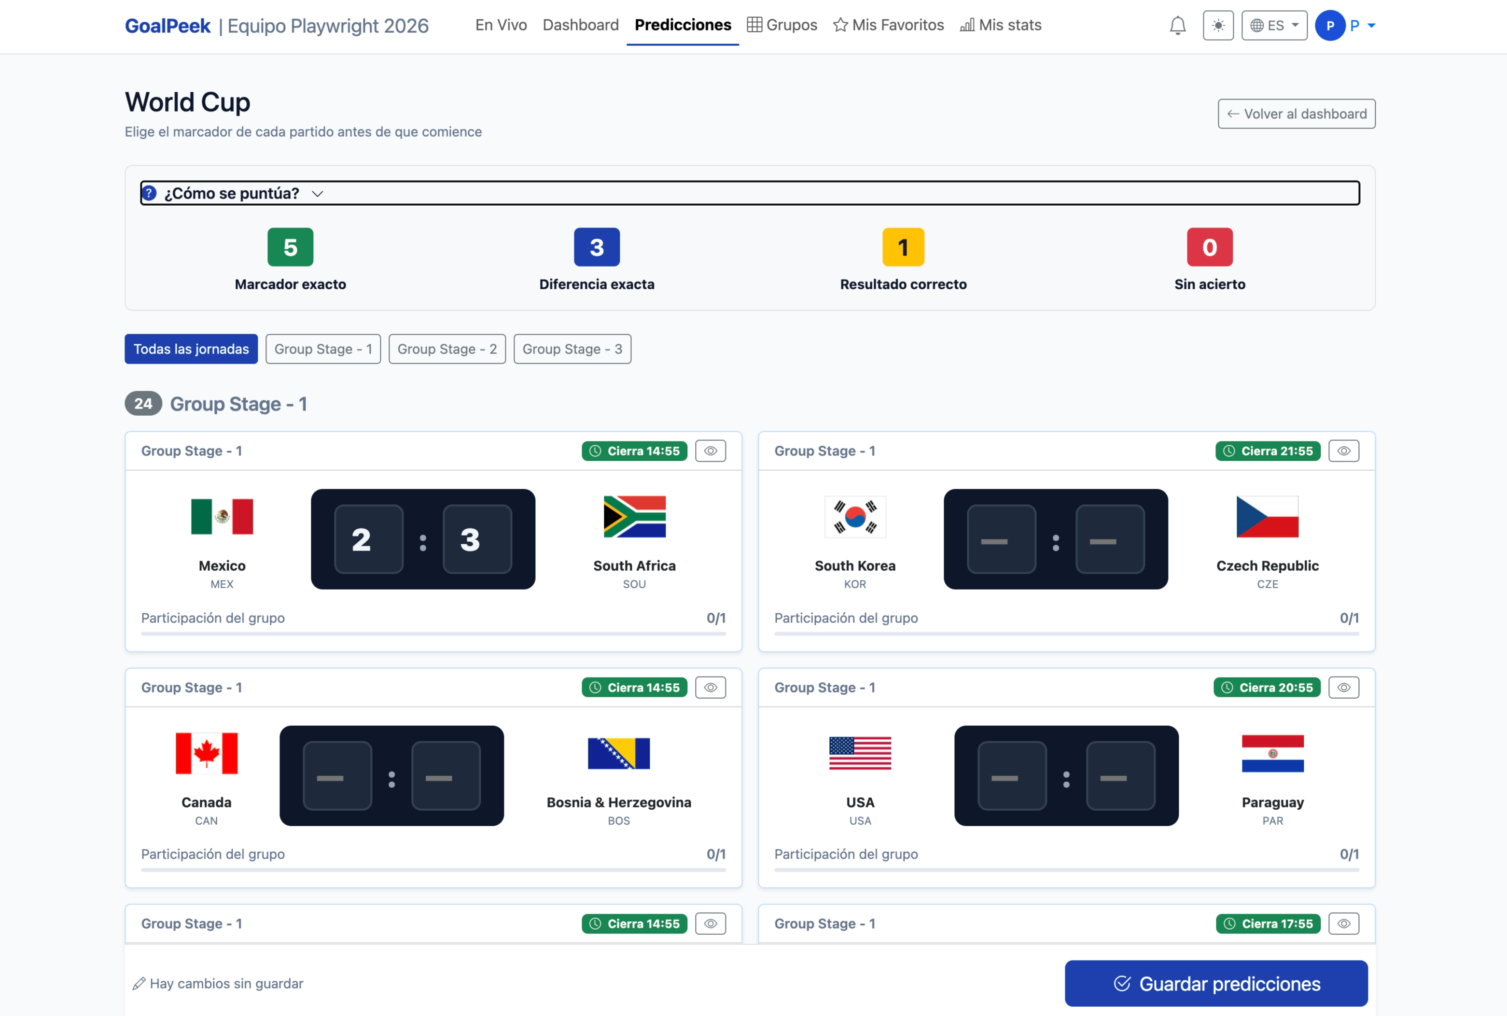Go to En Vivo tab
This screenshot has height=1016, width=1507.
[x=501, y=25]
